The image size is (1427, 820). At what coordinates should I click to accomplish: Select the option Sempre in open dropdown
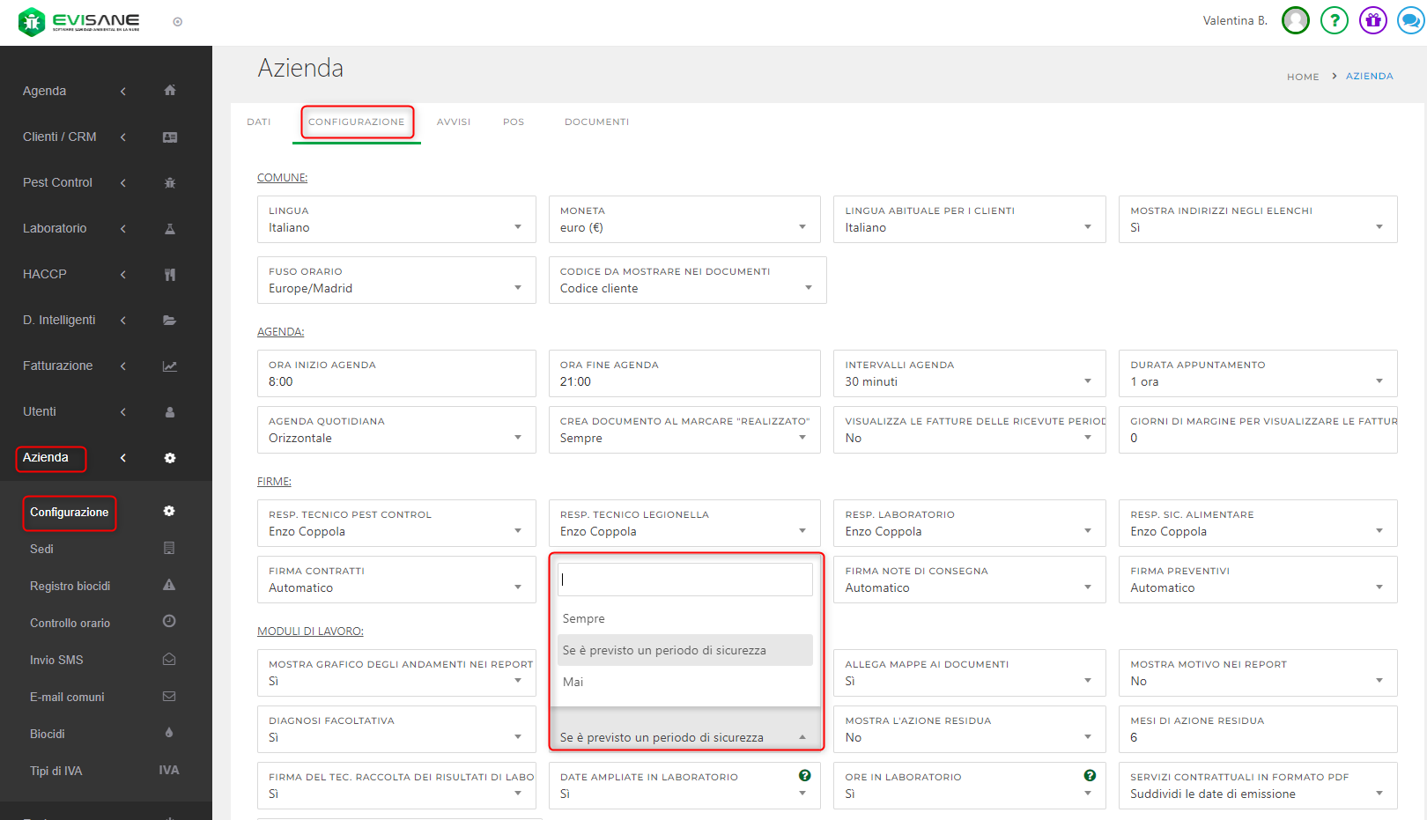[x=584, y=619]
